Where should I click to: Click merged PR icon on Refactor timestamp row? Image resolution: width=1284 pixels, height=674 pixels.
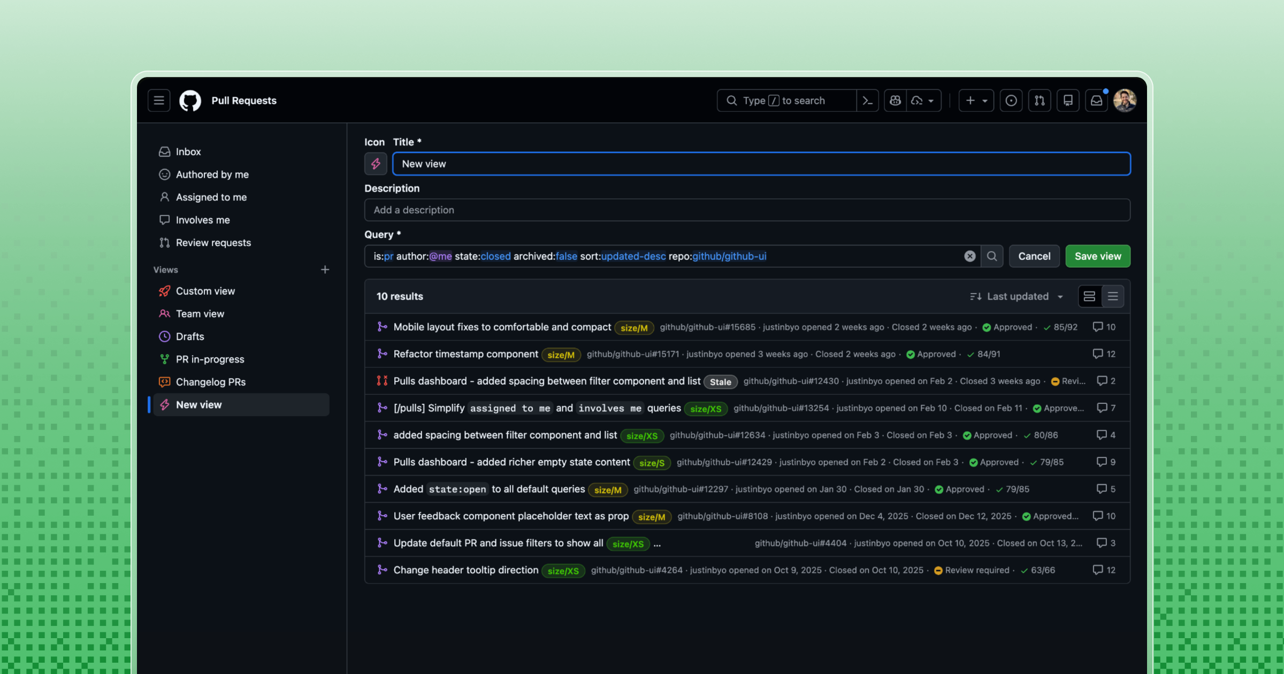382,354
